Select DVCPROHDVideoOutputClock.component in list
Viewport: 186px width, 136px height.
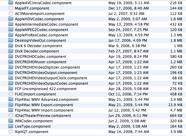coord(51,78)
